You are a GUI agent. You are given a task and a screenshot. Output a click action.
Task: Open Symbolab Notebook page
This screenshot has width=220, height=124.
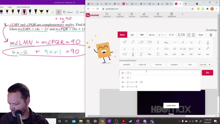click(172, 15)
